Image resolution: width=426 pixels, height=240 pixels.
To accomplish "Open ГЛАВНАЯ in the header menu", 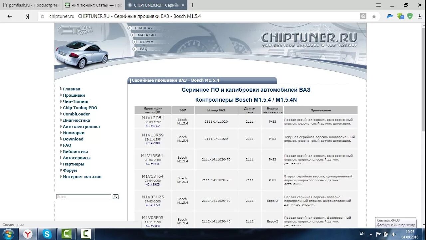I will pyautogui.click(x=144, y=28).
